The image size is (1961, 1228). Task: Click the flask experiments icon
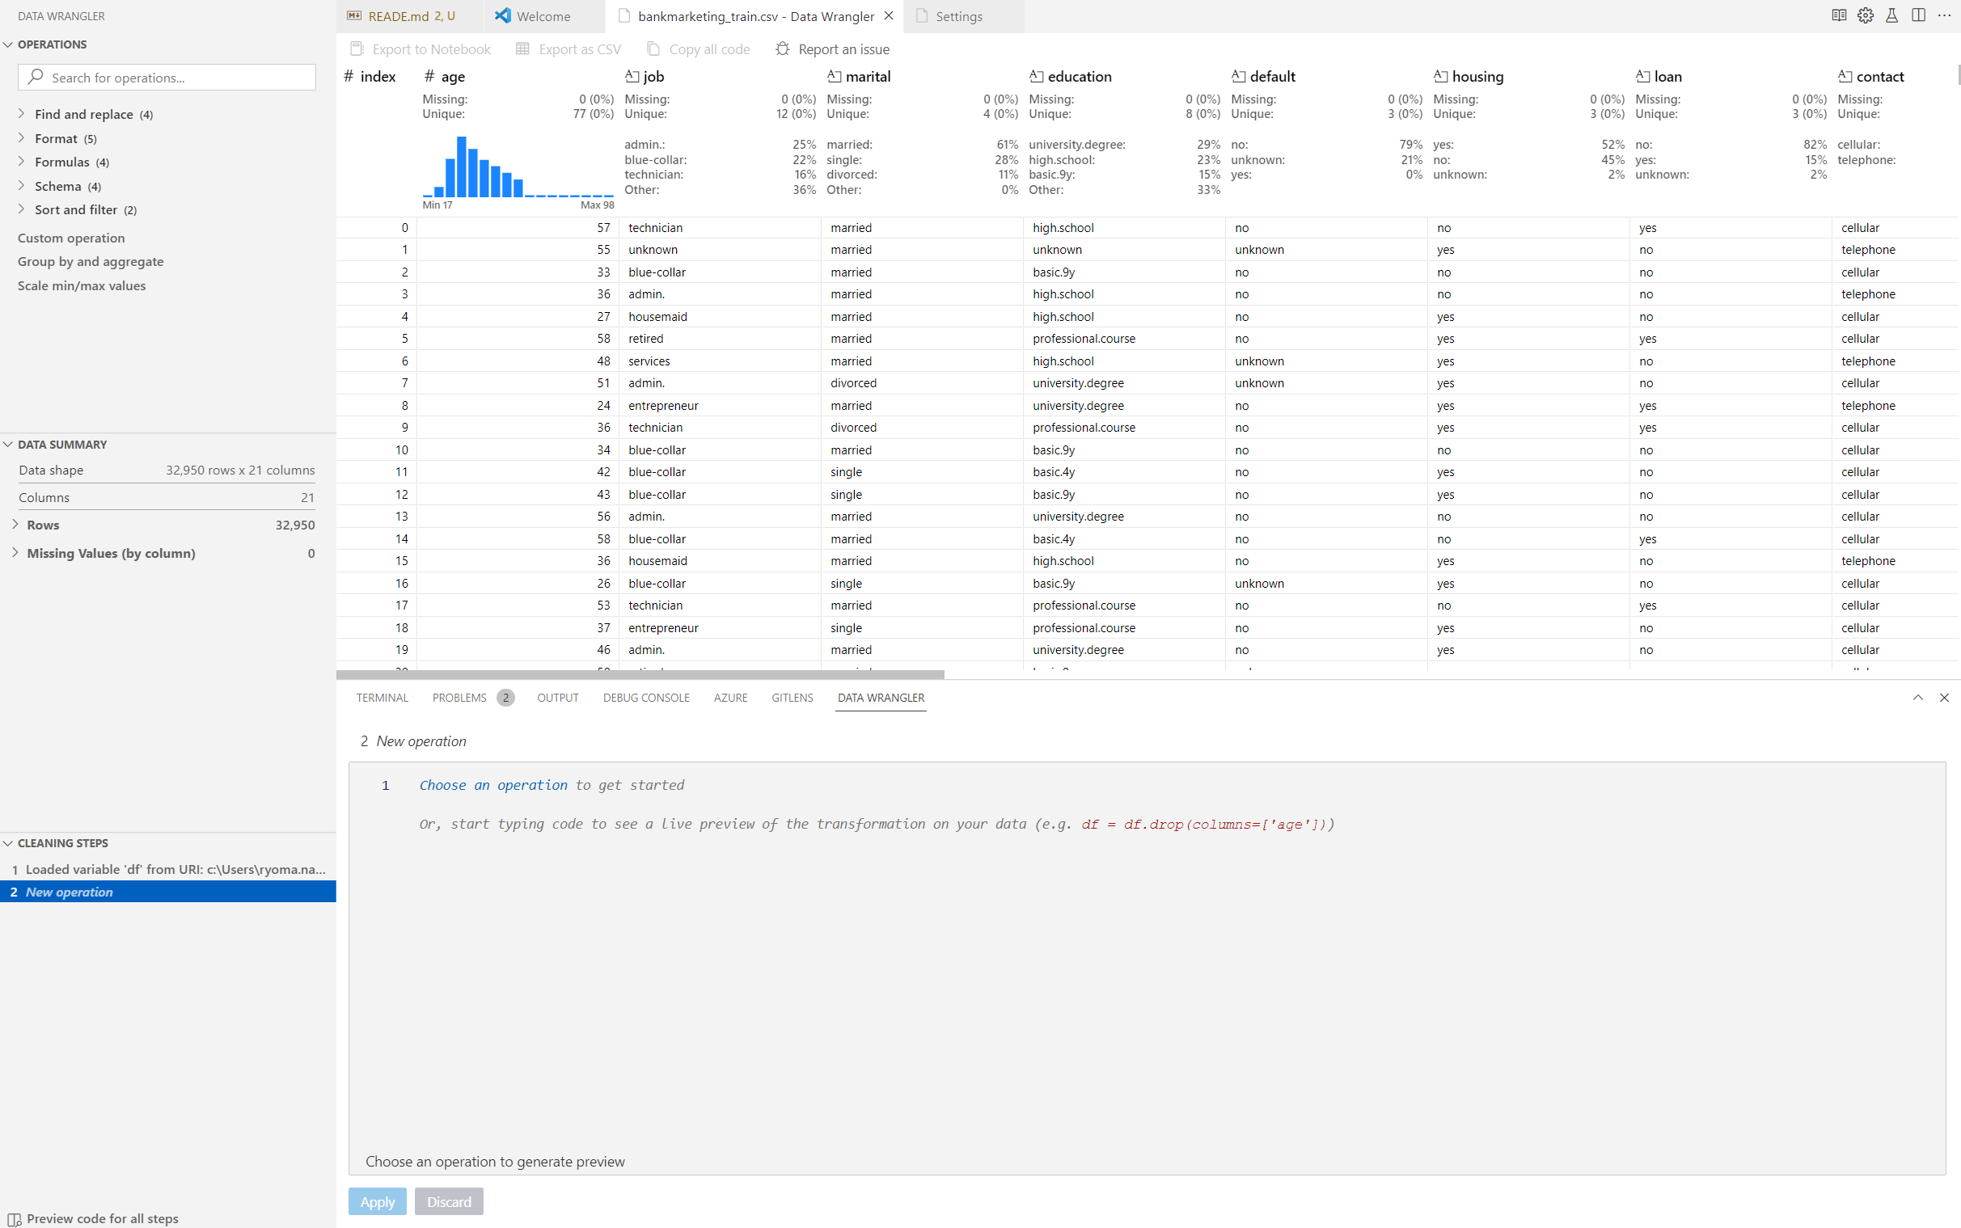pyautogui.click(x=1892, y=15)
